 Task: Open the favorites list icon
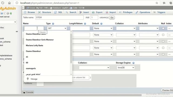[164, 3]
